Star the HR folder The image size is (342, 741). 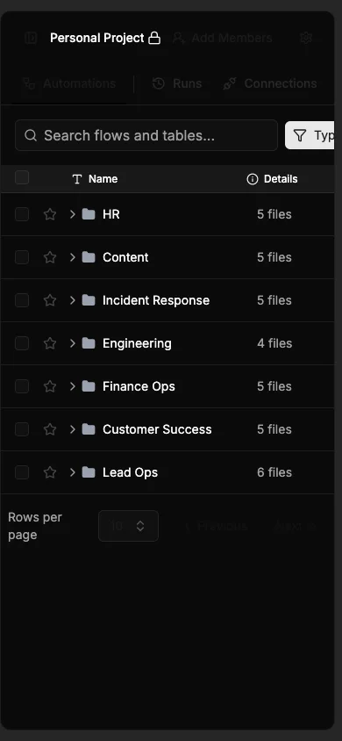click(49, 214)
